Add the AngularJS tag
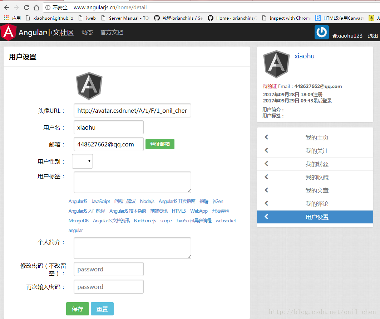 (x=78, y=201)
